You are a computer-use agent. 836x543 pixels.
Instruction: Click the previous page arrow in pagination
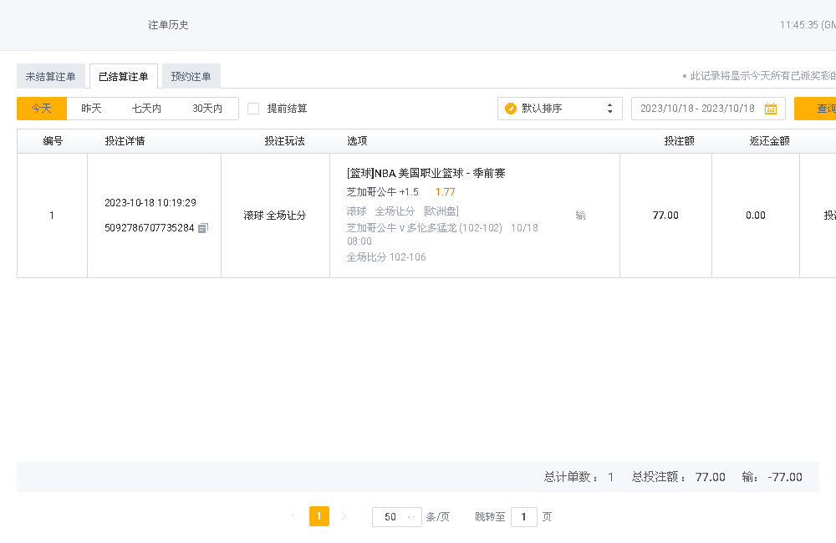(x=293, y=517)
